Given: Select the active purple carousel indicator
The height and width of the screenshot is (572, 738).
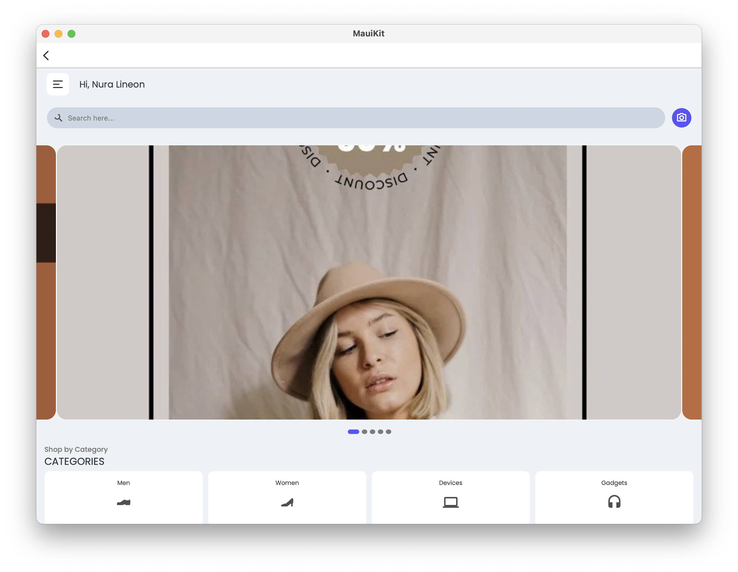Looking at the screenshot, I should coord(353,432).
